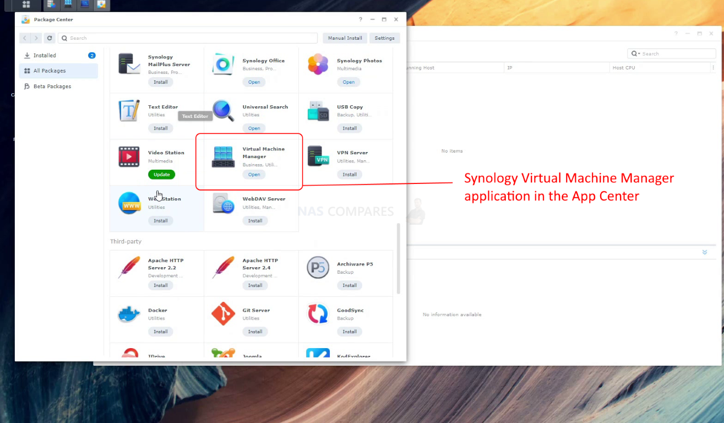Click the Package Center back arrow
Image resolution: width=724 pixels, height=423 pixels.
coord(25,38)
